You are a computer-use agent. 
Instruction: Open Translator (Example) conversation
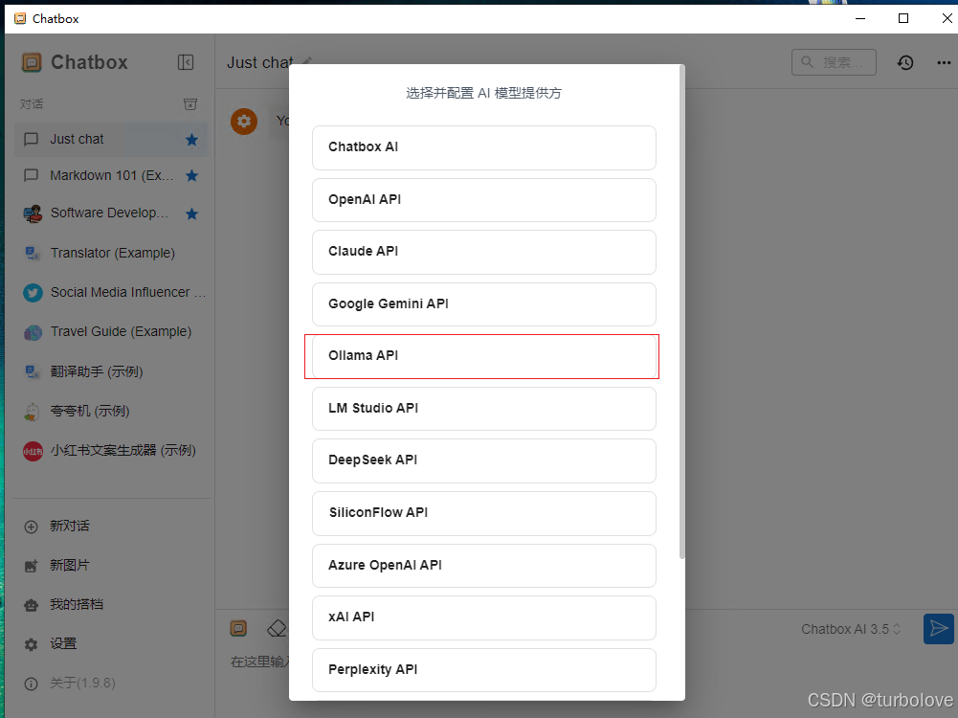click(x=111, y=253)
